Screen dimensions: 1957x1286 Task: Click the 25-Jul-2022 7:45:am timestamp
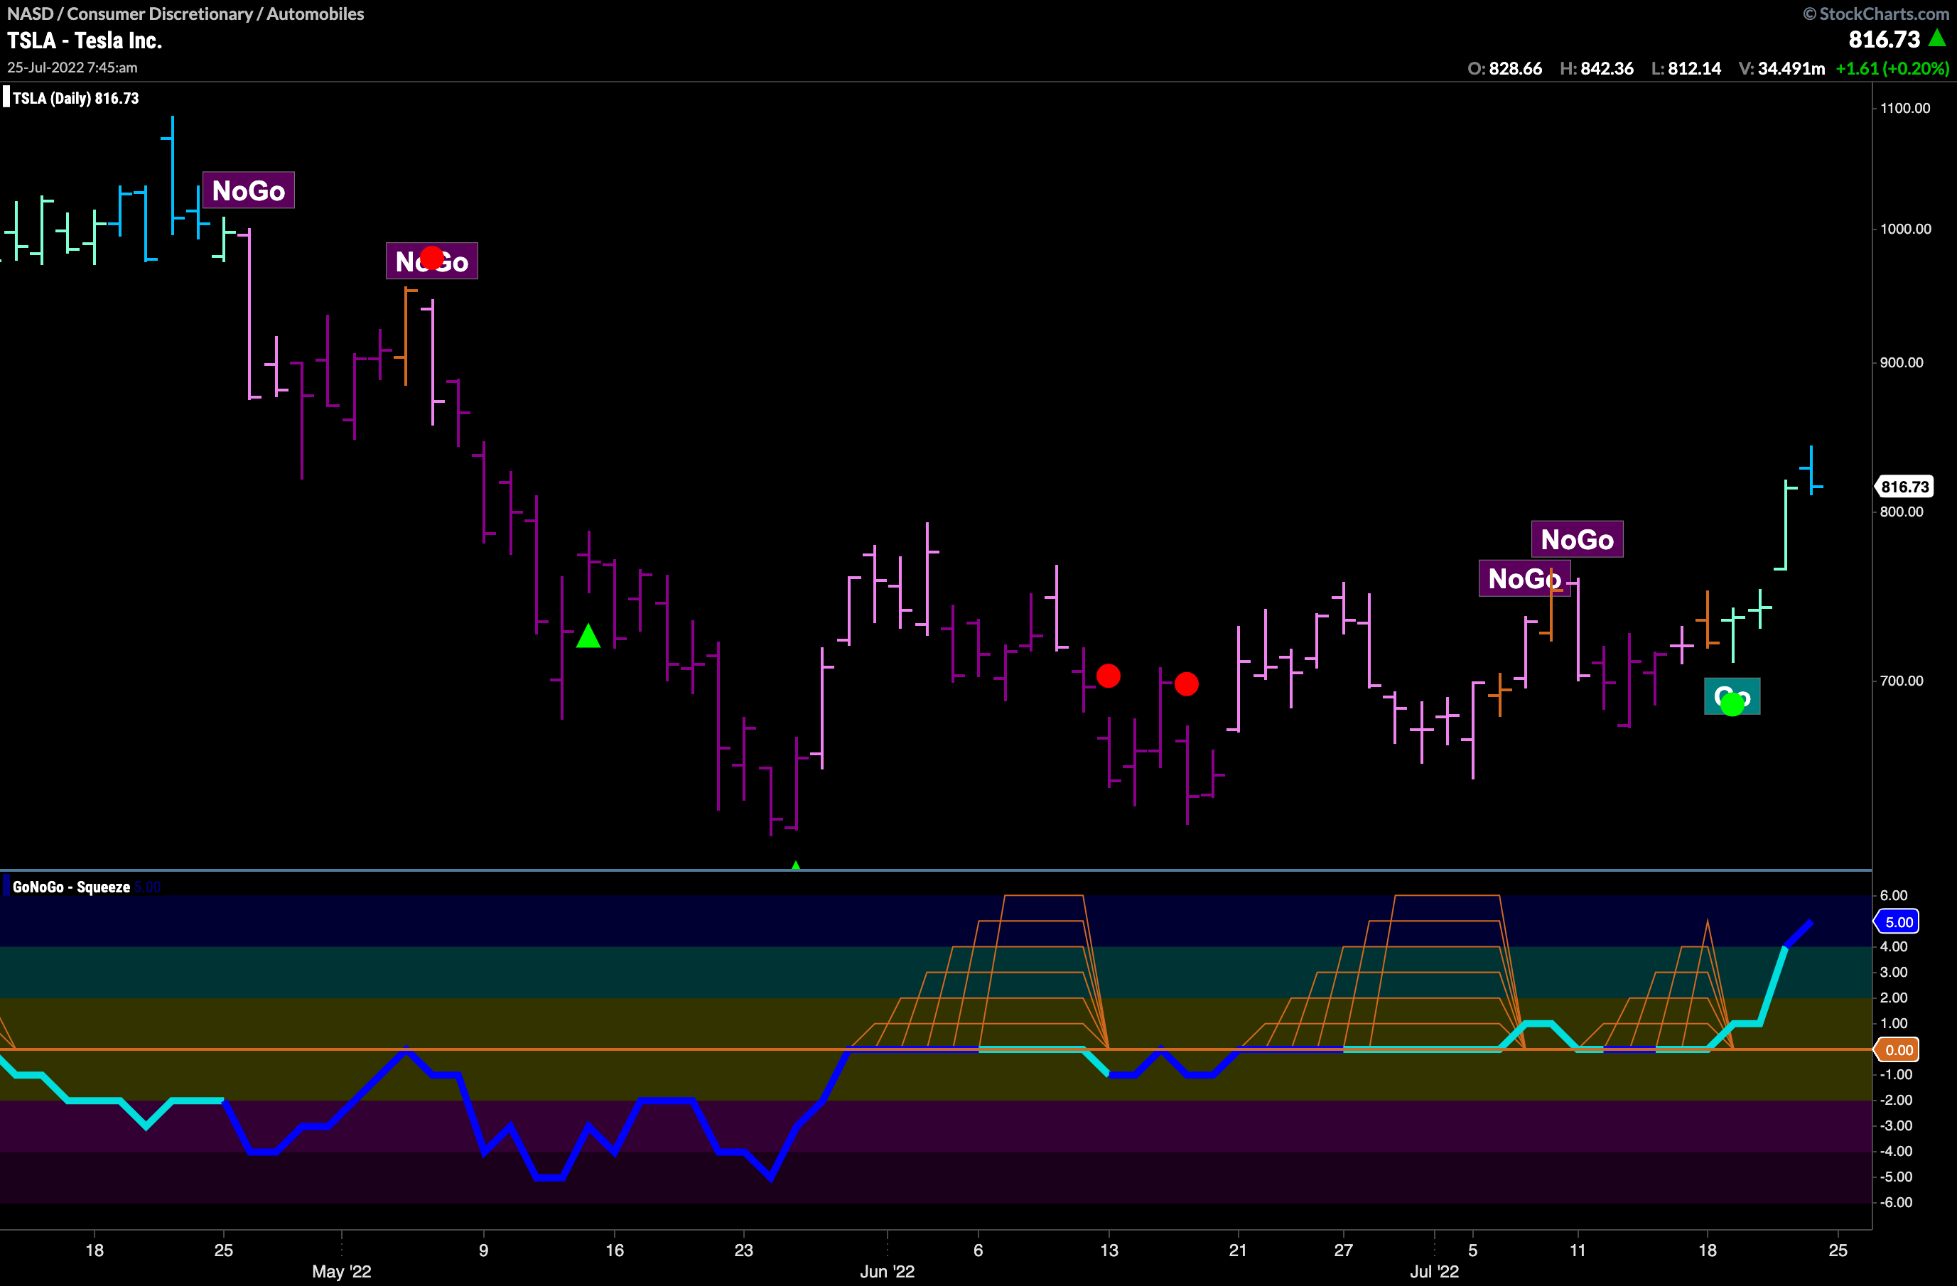[x=72, y=67]
